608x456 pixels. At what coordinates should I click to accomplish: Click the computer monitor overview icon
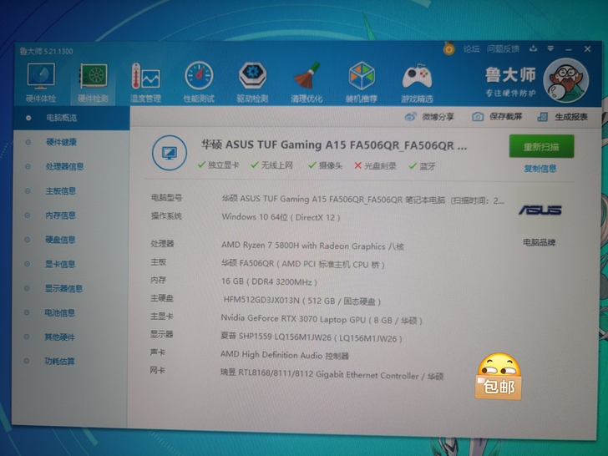coord(169,153)
